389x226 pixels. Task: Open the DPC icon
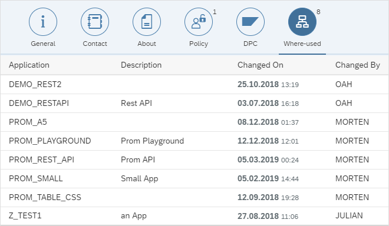(x=250, y=22)
